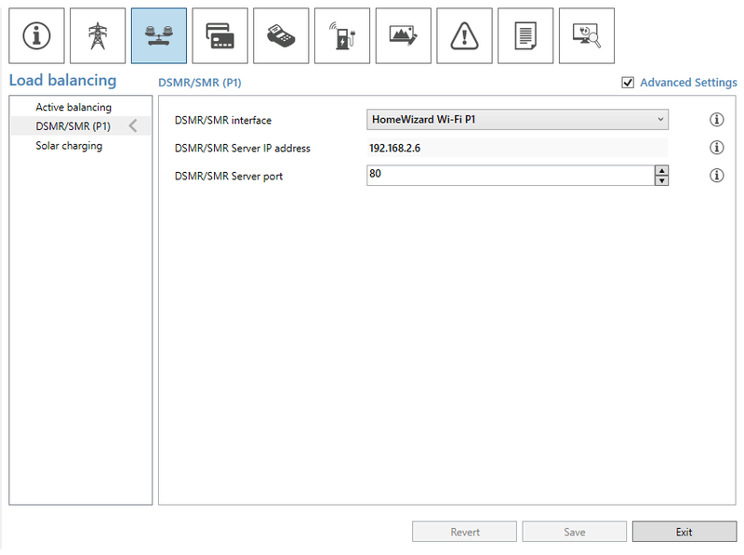
Task: Click the Exit button
Action: [684, 532]
